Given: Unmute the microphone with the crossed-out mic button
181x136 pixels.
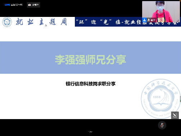Looking at the screenshot, I should coord(162,125).
